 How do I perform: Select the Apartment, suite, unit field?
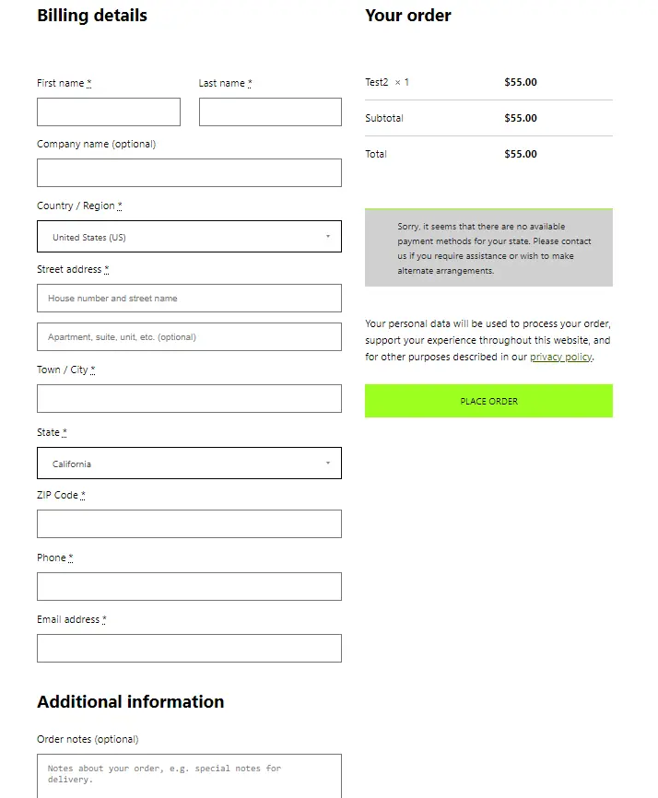point(189,336)
